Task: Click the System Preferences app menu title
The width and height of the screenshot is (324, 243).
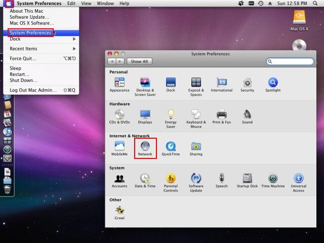Action: pos(39,4)
